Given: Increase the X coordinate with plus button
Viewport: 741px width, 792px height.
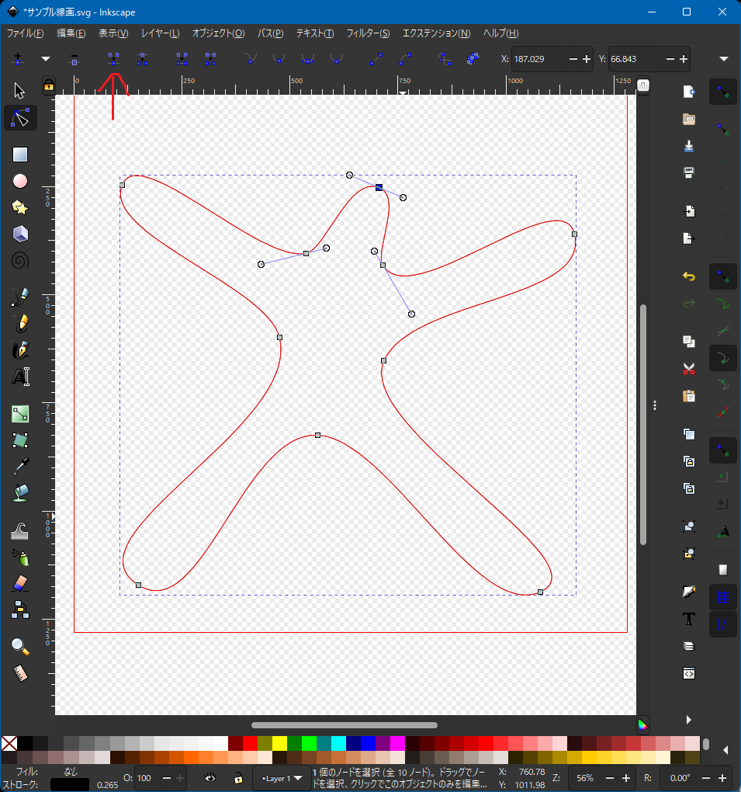Looking at the screenshot, I should pos(587,59).
